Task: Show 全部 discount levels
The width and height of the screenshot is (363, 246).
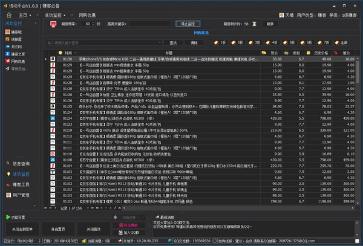Action: pos(342,43)
